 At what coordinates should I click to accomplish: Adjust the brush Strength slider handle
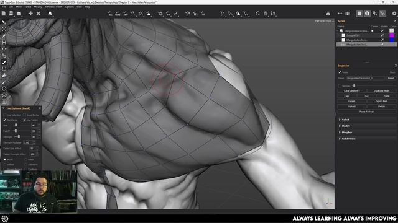click(19, 137)
